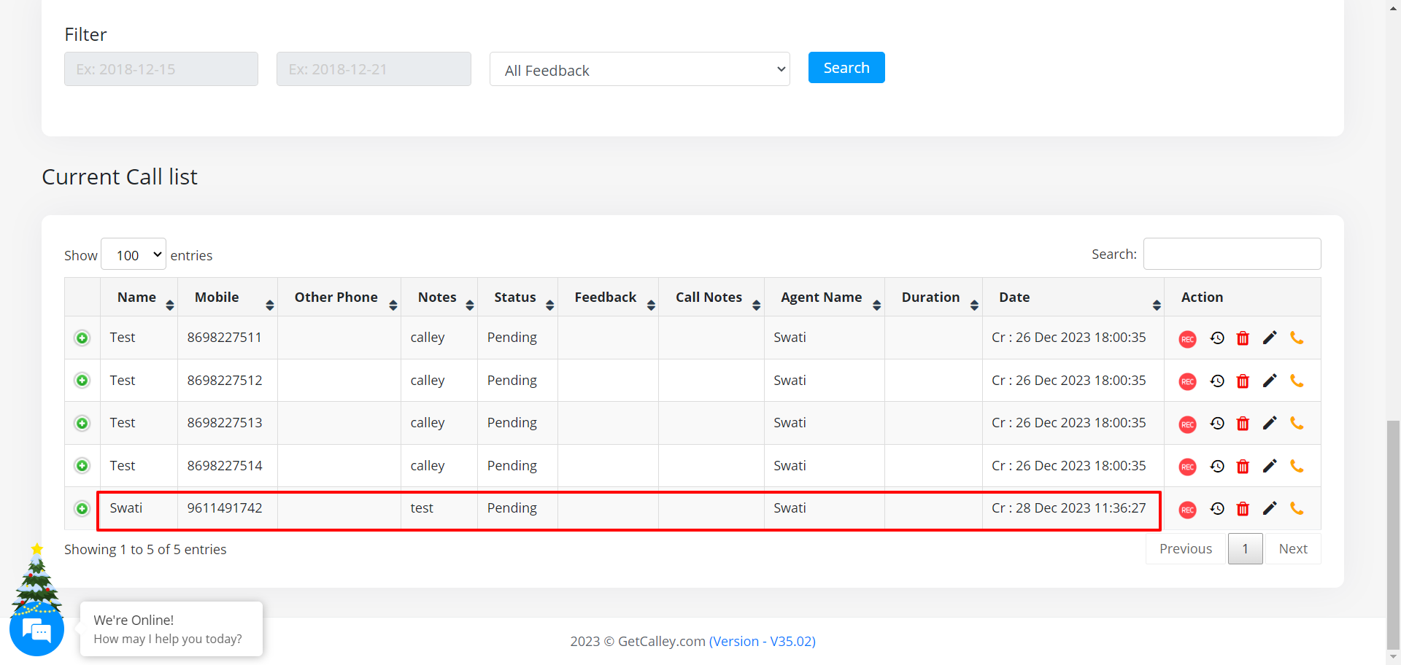This screenshot has height=665, width=1401.
Task: Sort the table by Name column
Action: pyautogui.click(x=139, y=297)
